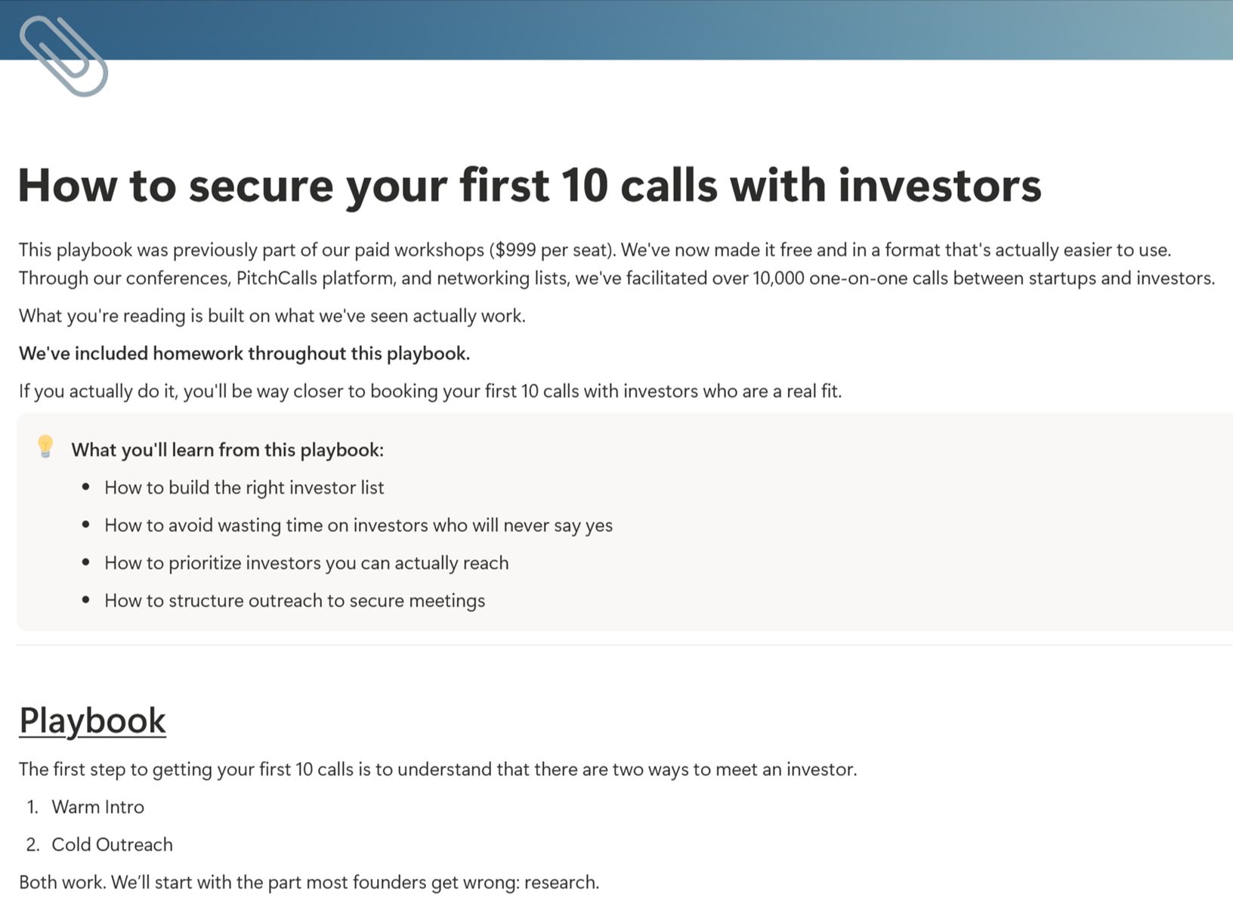Click the bold homework sentence
The width and height of the screenshot is (1233, 907).
pos(244,354)
